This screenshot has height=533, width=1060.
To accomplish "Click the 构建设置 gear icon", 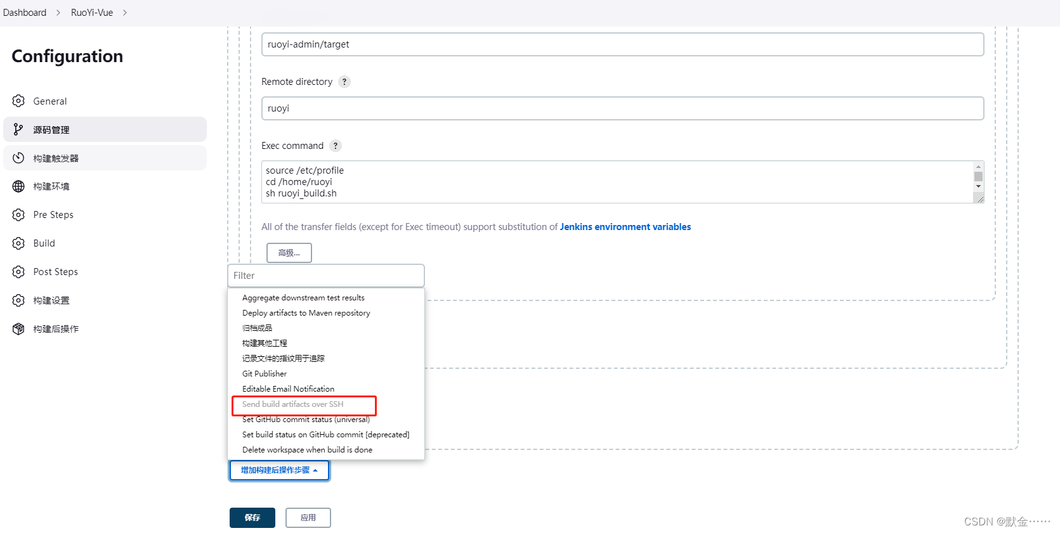I will coord(18,300).
